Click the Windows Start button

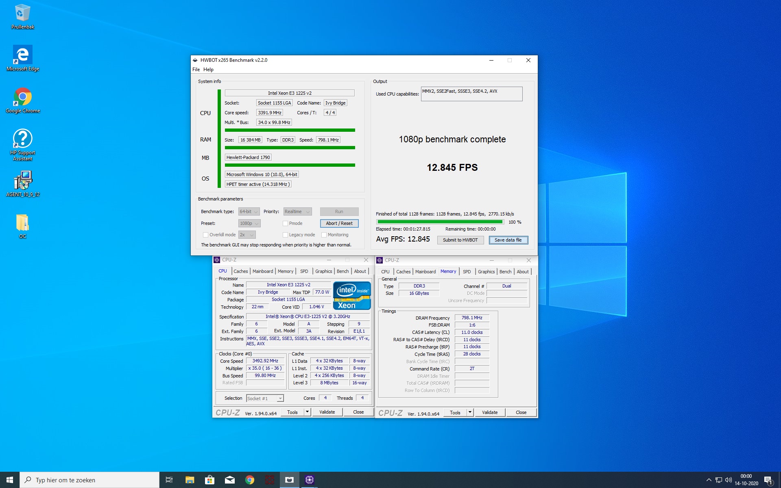(10, 480)
